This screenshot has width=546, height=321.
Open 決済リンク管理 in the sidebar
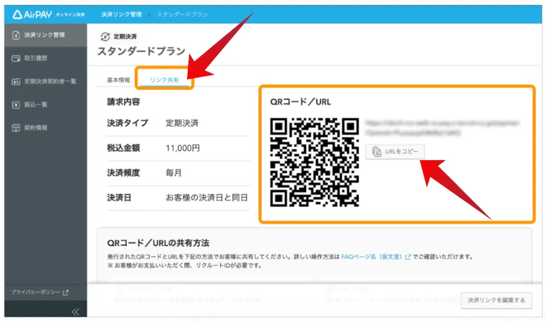click(x=46, y=35)
